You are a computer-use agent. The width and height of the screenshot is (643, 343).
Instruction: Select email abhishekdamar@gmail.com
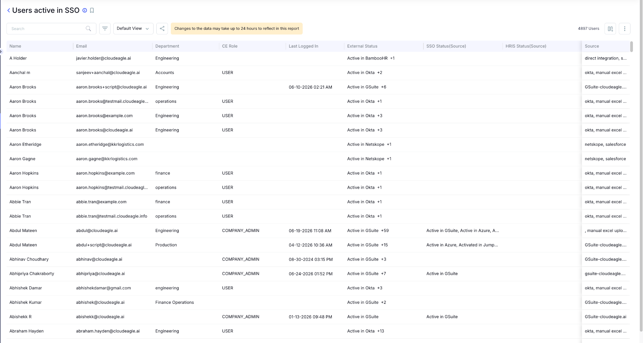[x=103, y=288]
